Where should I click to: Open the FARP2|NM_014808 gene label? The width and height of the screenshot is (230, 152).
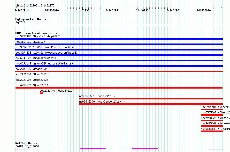[x=27, y=146]
